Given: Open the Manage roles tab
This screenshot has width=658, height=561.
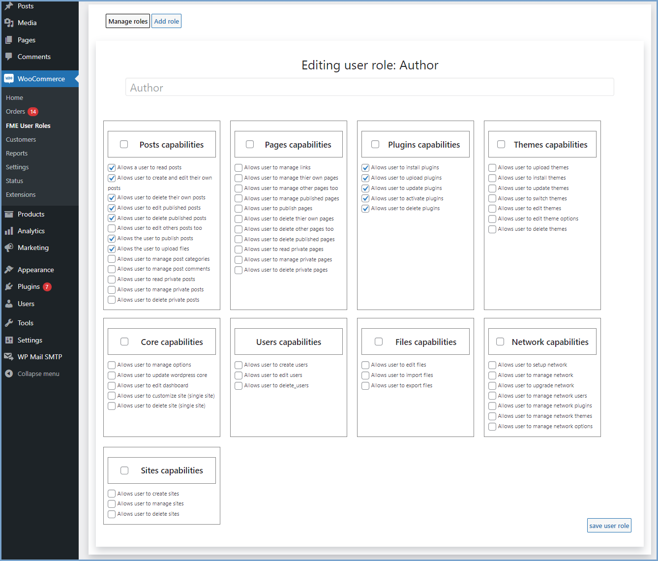Looking at the screenshot, I should tap(128, 21).
